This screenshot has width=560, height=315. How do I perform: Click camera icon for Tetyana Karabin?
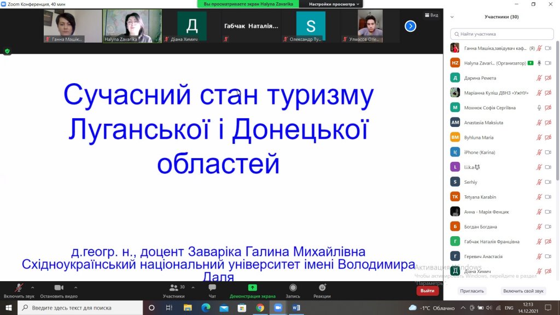[548, 197]
